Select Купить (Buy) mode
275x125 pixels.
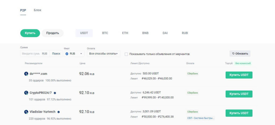[30, 33]
